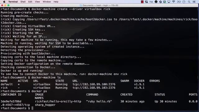Click the dark circle pen menu bar icon
199x112 pixels.
click(x=160, y=2)
